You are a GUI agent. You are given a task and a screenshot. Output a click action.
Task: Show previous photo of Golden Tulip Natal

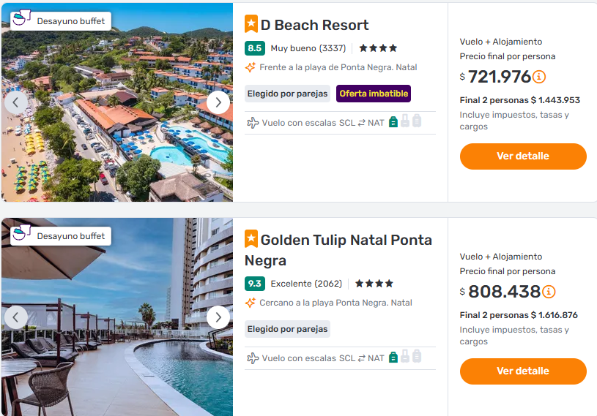coord(16,317)
